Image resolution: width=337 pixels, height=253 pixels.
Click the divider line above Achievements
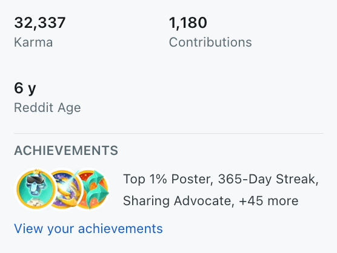pos(168,133)
